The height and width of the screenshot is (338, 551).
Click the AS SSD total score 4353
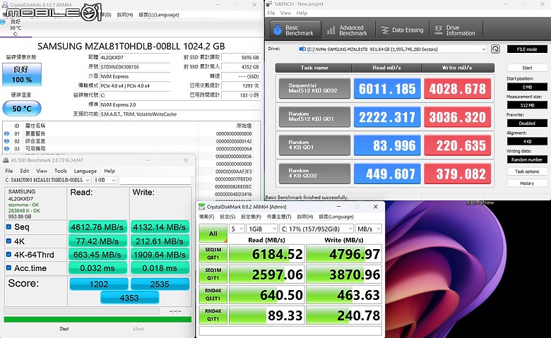pyautogui.click(x=129, y=298)
